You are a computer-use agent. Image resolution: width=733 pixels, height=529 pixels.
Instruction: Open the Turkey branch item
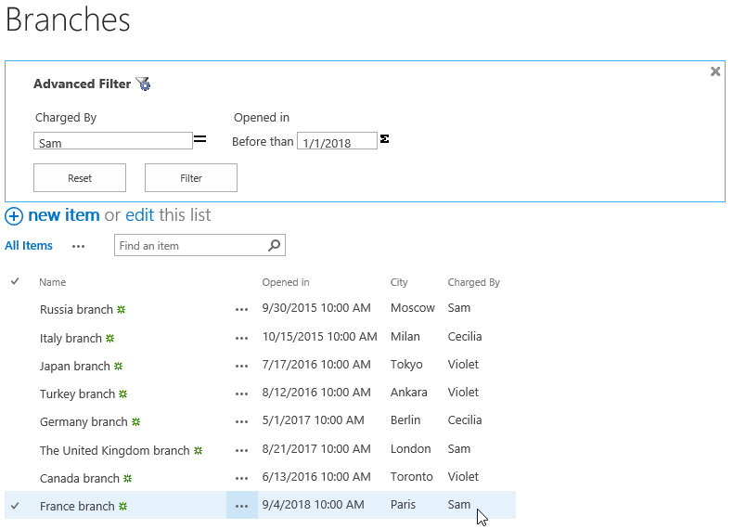coord(77,394)
